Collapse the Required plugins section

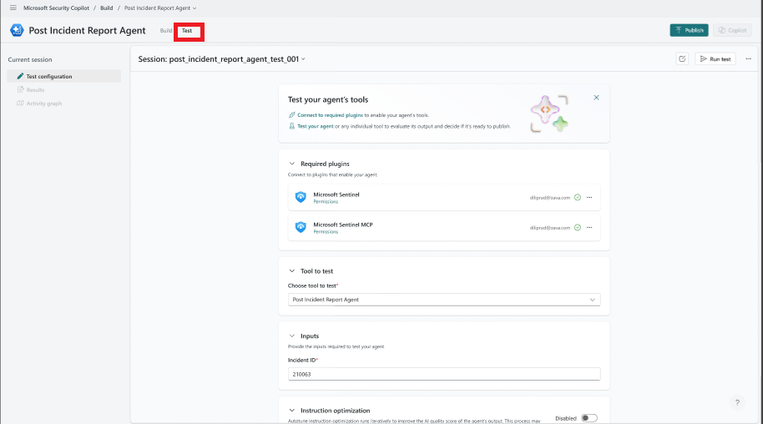[292, 164]
